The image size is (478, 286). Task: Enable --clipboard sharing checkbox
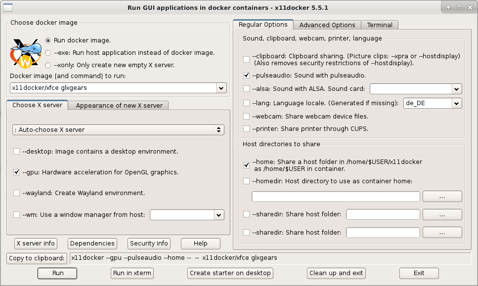246,59
